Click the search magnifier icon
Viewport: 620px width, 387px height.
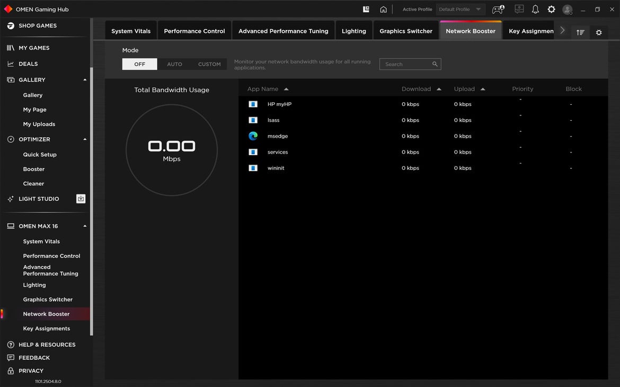coord(435,64)
